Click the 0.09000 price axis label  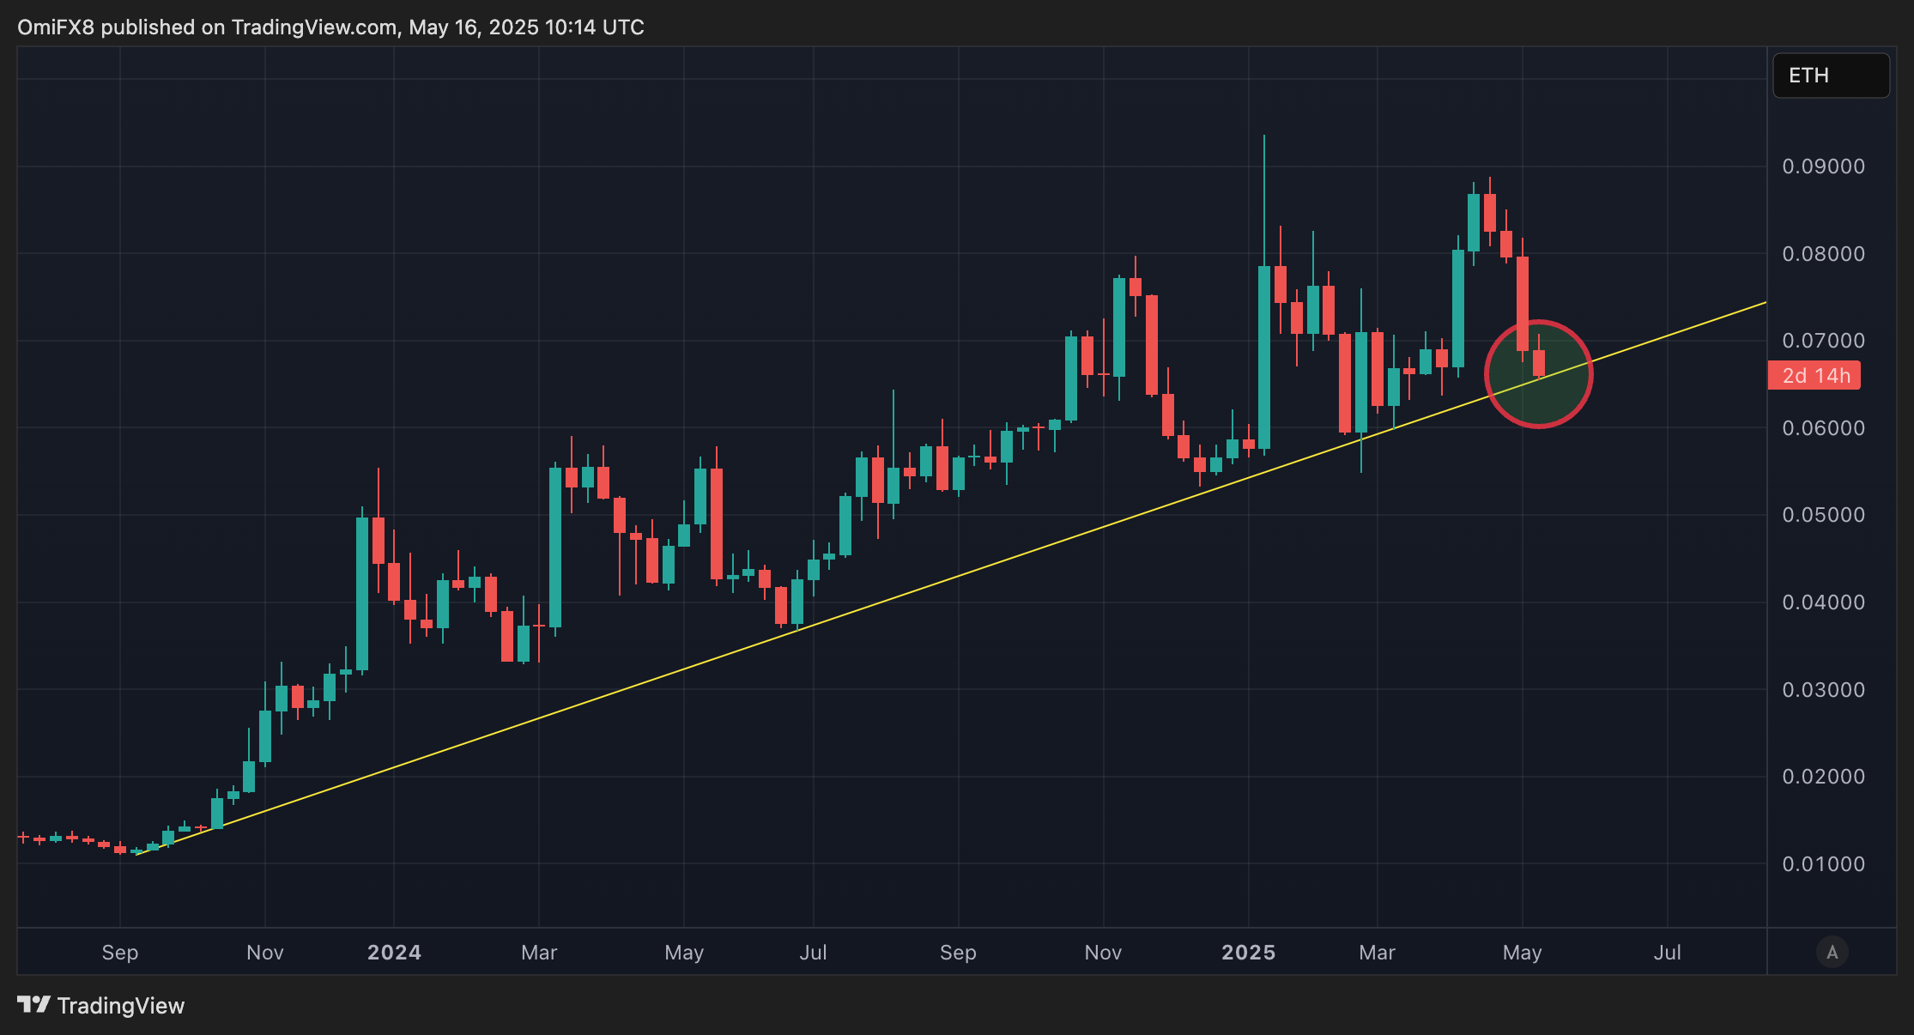pyautogui.click(x=1823, y=166)
